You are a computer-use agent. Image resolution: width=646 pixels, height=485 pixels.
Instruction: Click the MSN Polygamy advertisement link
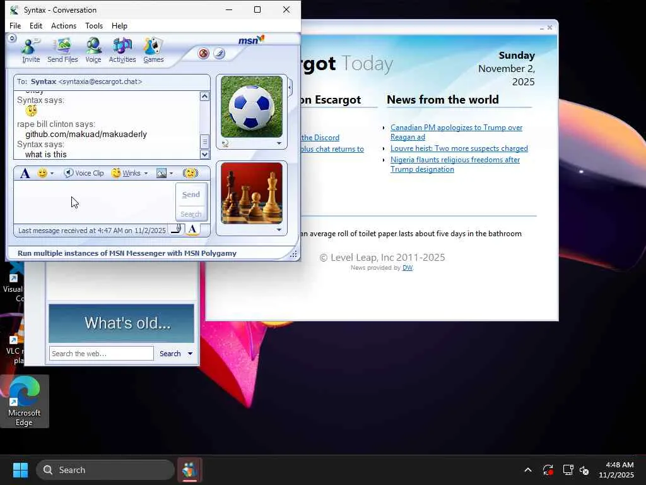tap(127, 253)
